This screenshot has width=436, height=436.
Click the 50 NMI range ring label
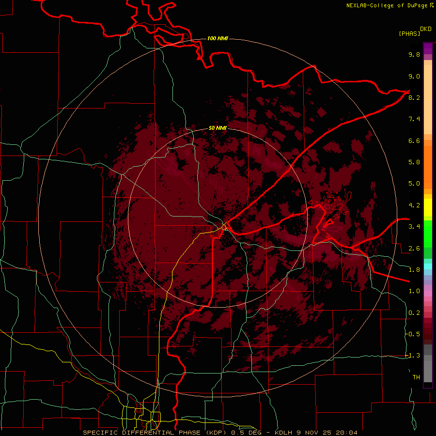(x=218, y=128)
